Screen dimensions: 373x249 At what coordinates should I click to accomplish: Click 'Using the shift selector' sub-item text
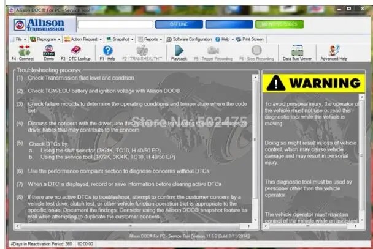tap(101, 151)
